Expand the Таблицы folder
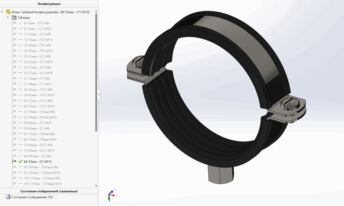The image size is (344, 206). (8, 17)
